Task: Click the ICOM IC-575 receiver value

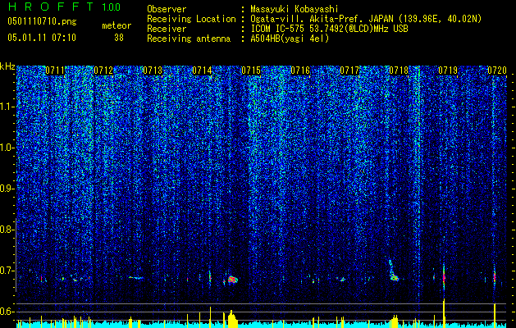Action: [x=329, y=29]
